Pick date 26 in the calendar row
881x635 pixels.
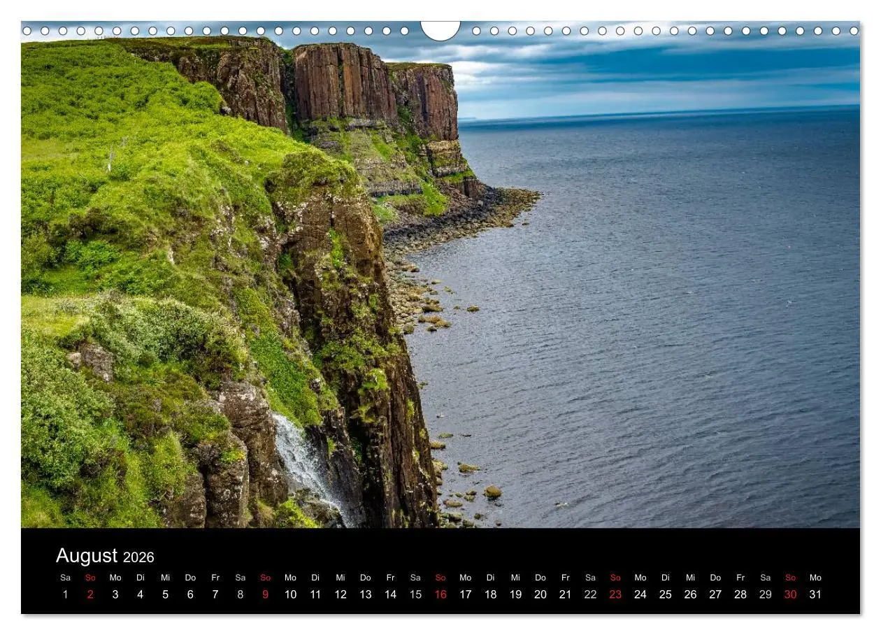(691, 594)
